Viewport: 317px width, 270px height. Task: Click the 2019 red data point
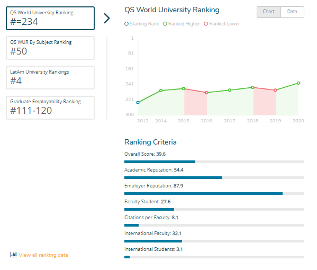275,90
